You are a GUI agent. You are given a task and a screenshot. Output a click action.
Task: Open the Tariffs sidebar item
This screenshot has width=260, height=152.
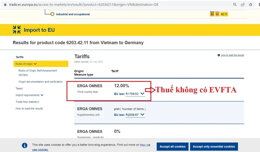pos(19,57)
